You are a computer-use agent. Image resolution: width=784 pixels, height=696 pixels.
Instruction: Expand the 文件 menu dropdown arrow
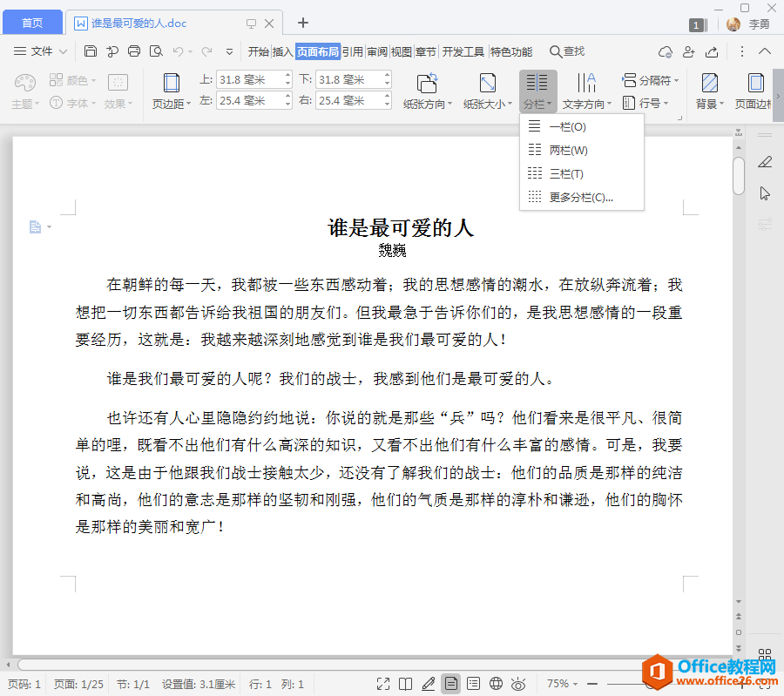click(x=64, y=51)
